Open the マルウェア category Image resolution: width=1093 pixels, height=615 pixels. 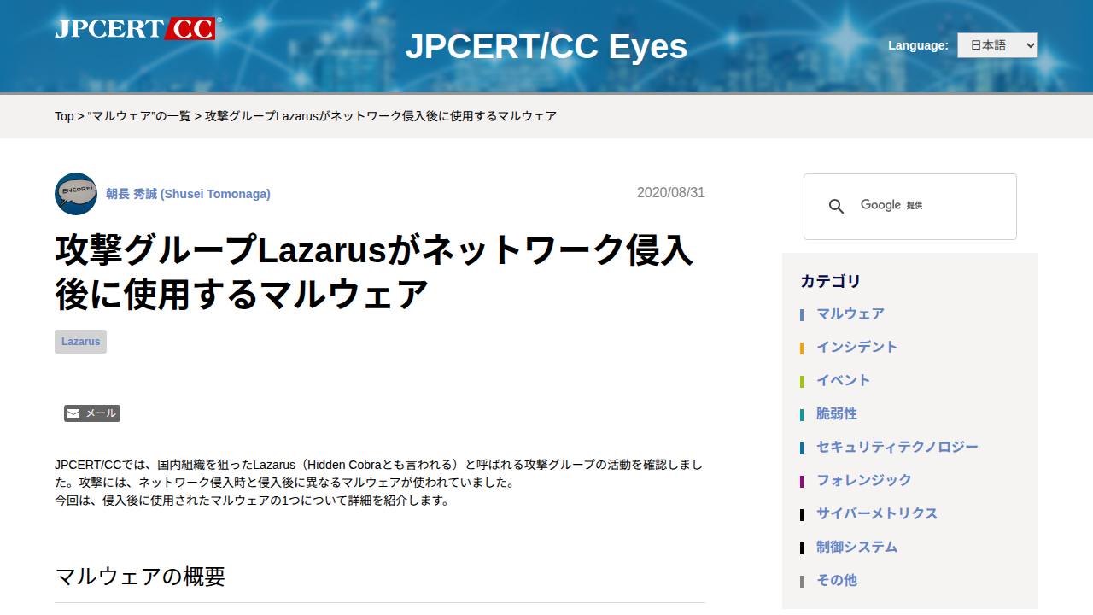pos(850,313)
